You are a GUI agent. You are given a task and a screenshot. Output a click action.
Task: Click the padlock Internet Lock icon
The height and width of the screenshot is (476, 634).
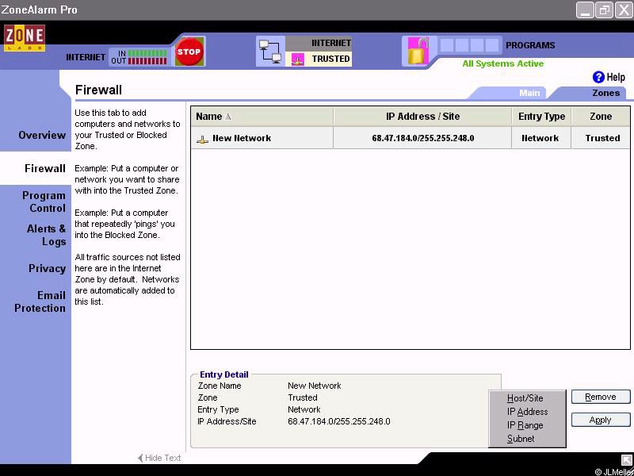pos(418,51)
